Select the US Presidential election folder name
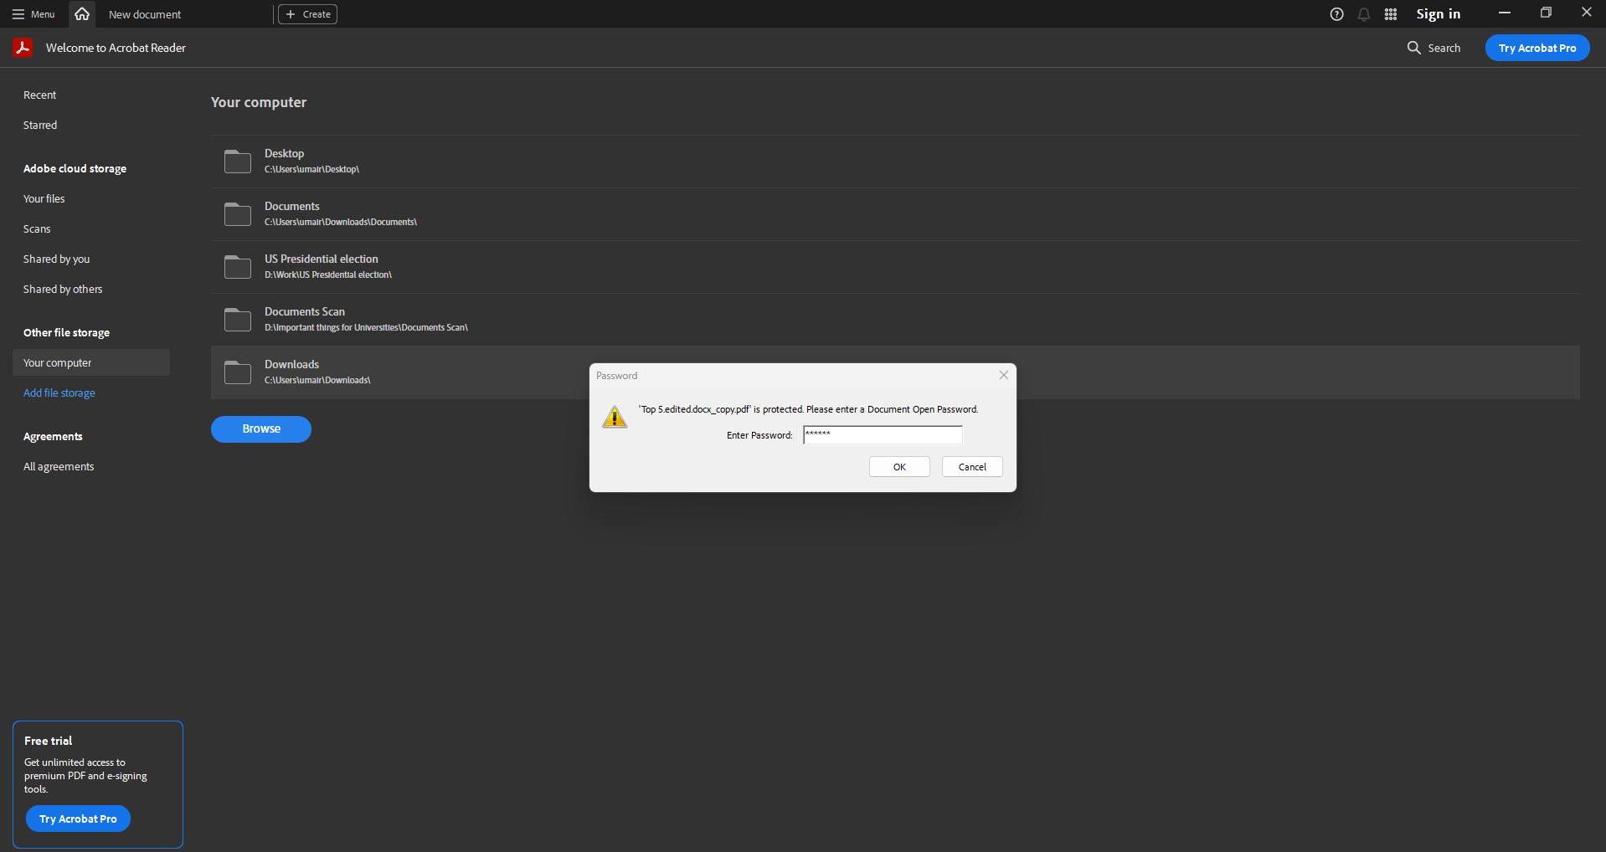The height and width of the screenshot is (852, 1606). pyautogui.click(x=322, y=259)
